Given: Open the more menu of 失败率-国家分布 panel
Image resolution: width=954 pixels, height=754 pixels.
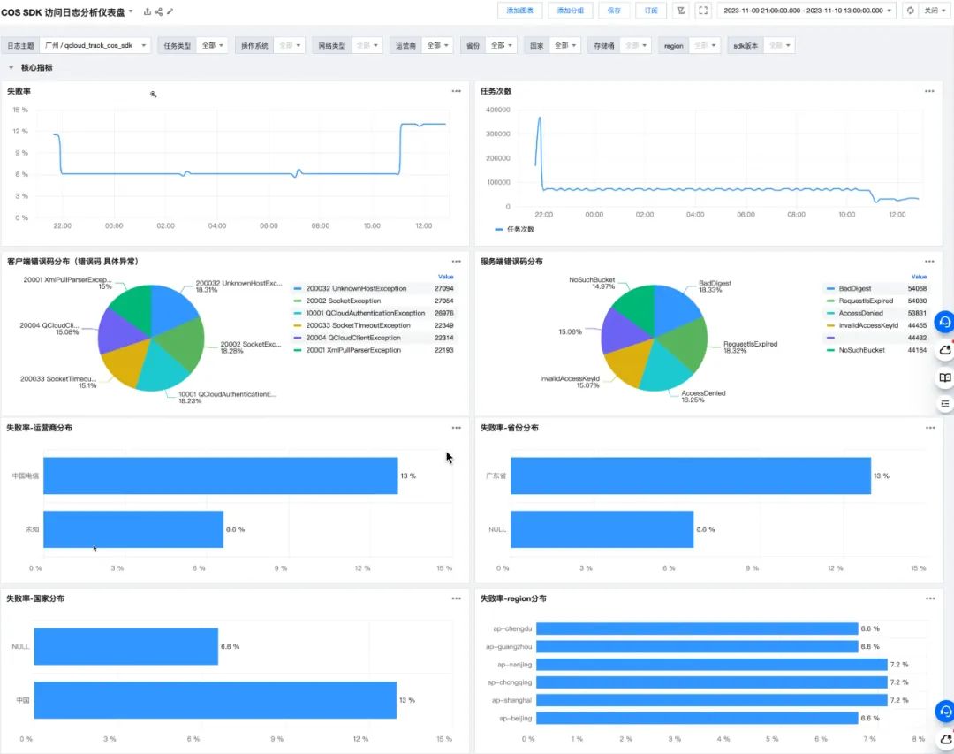Looking at the screenshot, I should [x=457, y=598].
